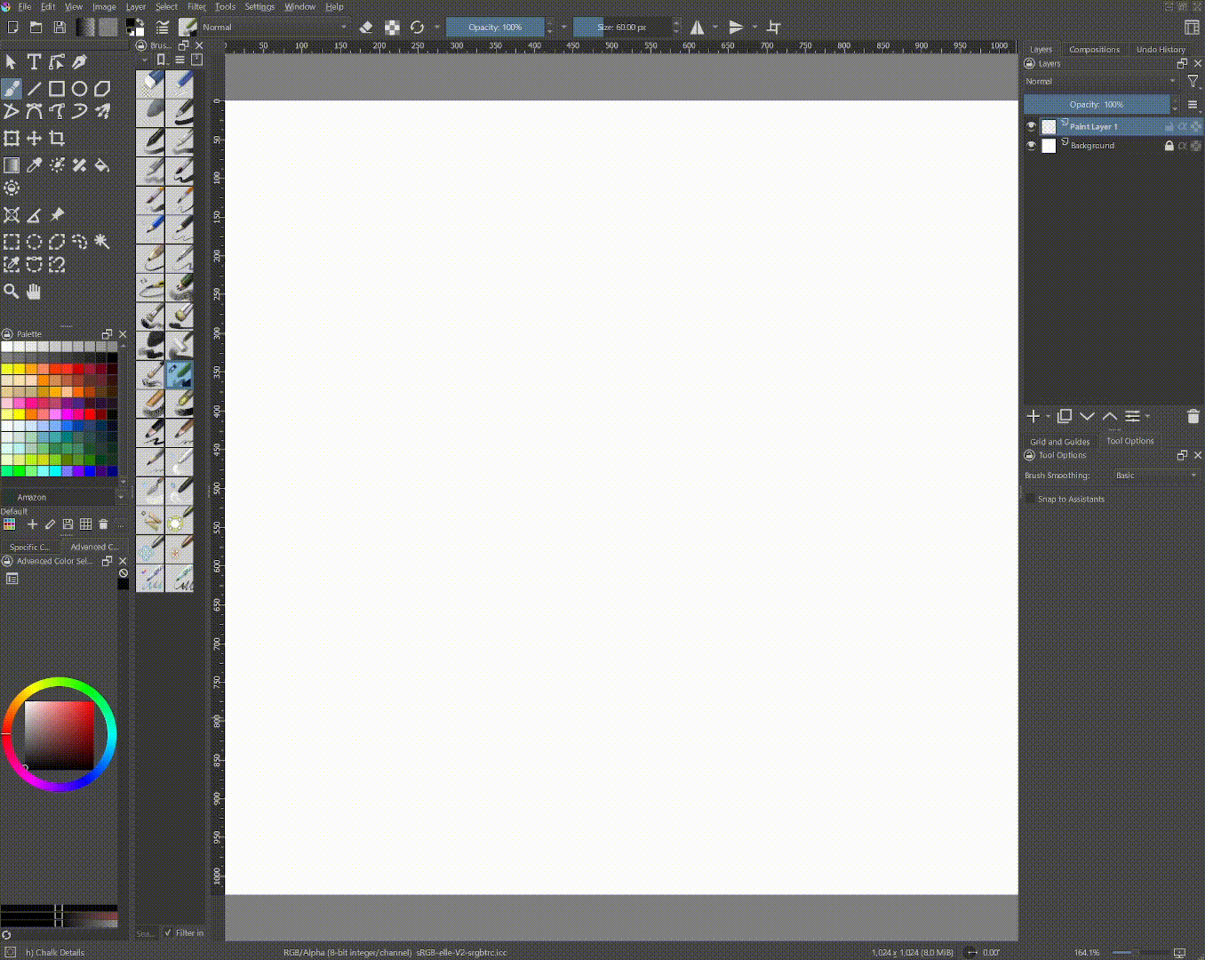Viewport: 1205px width, 960px height.
Task: Create a new document from the toolbar
Action: pyautogui.click(x=12, y=28)
